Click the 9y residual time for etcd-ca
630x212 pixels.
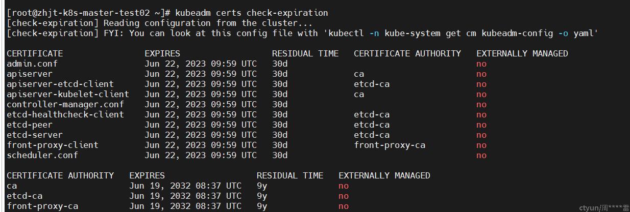click(262, 196)
